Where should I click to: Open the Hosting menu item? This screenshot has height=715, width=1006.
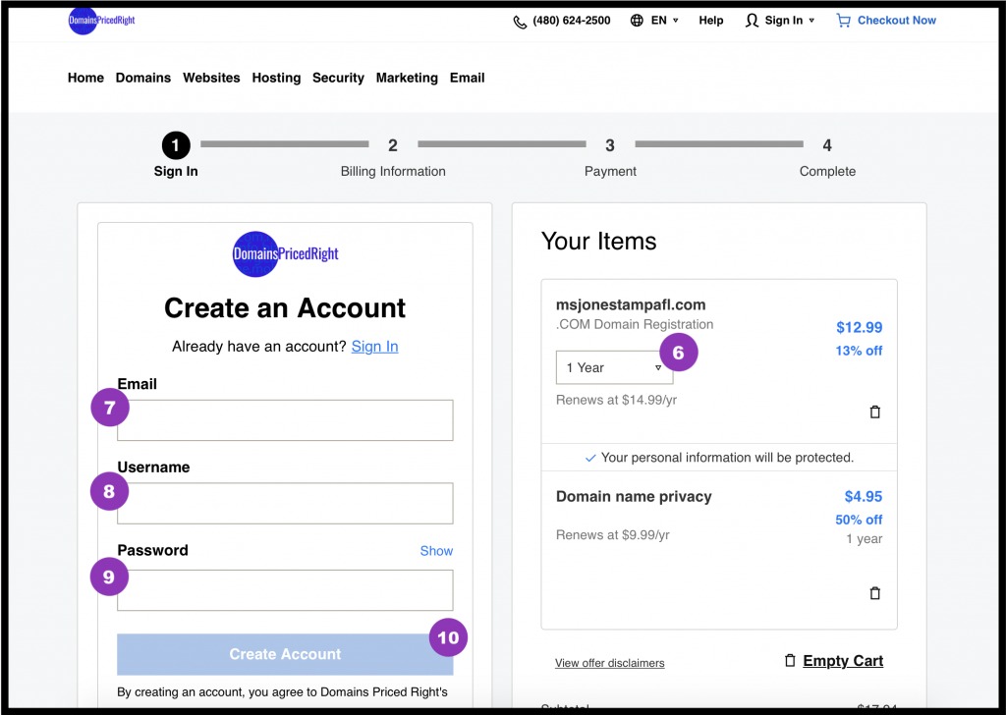pos(276,78)
